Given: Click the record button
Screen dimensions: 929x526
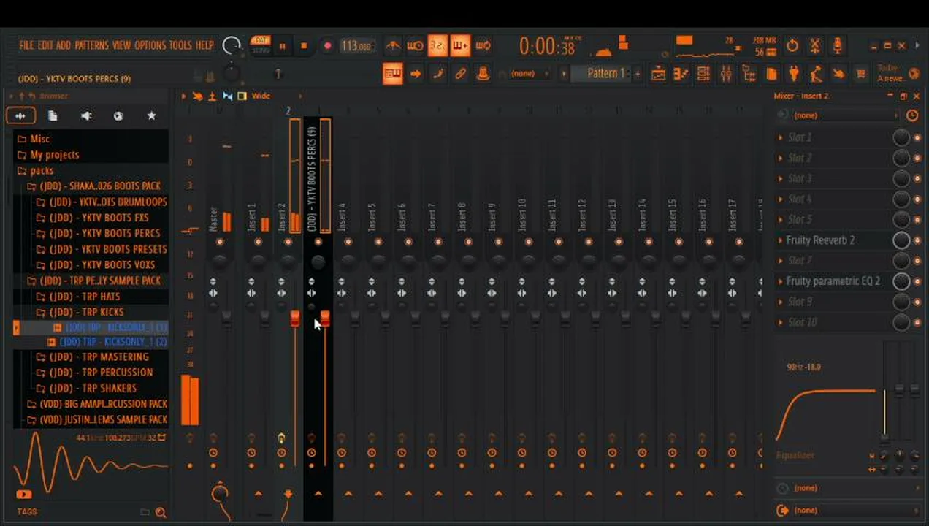Looking at the screenshot, I should [x=327, y=46].
